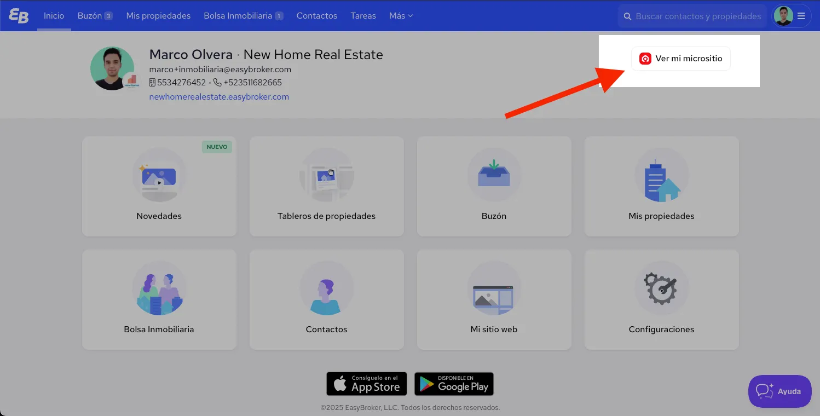The height and width of the screenshot is (416, 820).
Task: Click the EasyBroker copyright footer text
Action: 410,408
